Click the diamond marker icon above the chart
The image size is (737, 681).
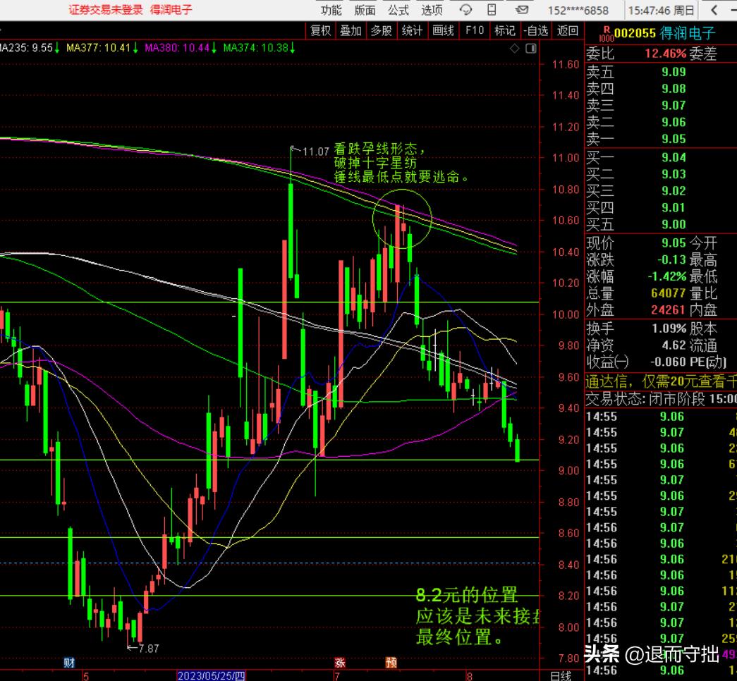tap(515, 49)
